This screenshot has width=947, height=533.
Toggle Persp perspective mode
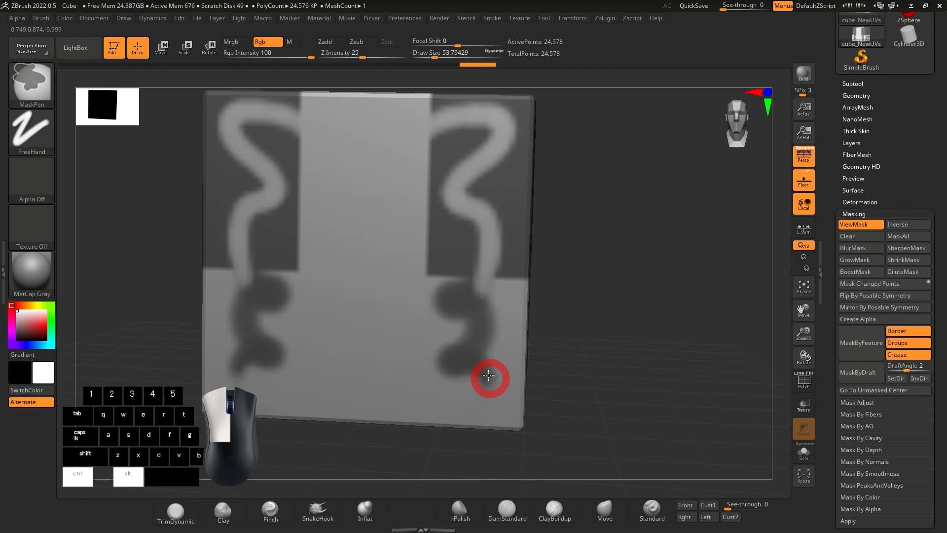coord(803,156)
